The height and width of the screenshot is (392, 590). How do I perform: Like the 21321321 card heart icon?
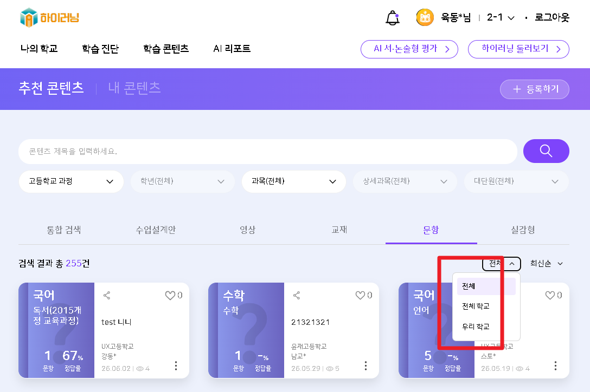[x=360, y=296]
